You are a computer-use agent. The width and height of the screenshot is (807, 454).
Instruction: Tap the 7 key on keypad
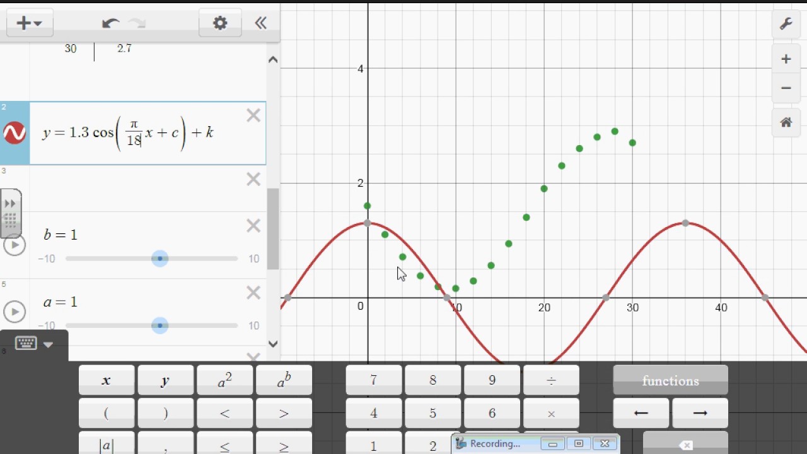374,380
